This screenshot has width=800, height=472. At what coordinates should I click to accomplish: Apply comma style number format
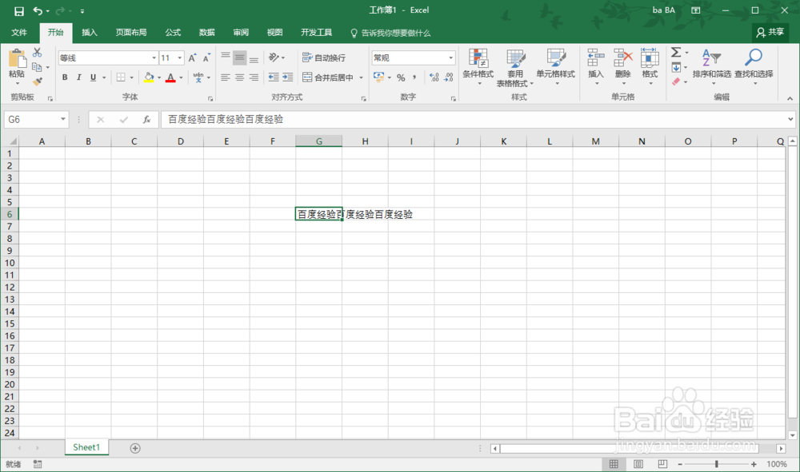414,77
